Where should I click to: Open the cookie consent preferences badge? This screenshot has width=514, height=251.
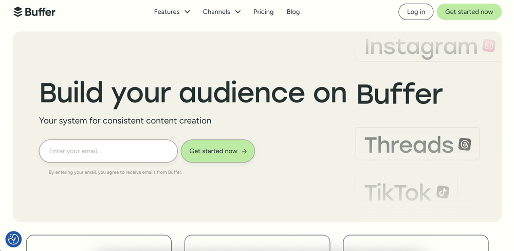click(13, 239)
